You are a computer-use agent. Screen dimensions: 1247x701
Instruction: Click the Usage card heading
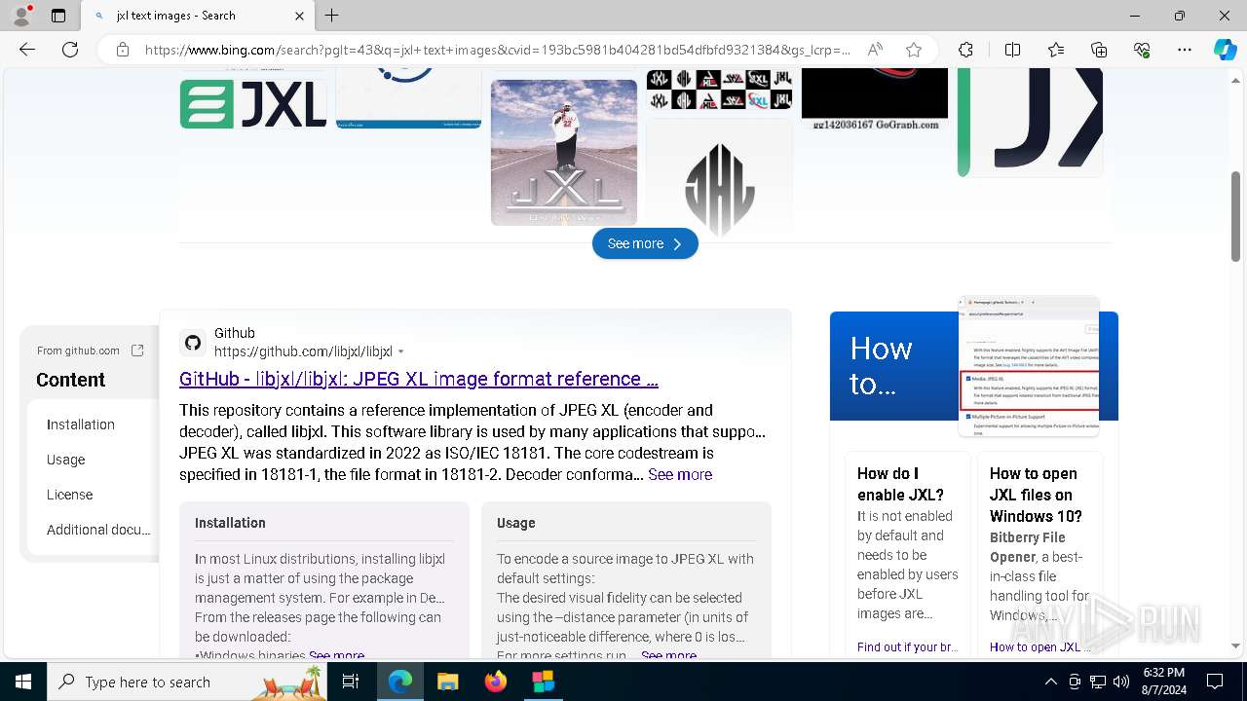coord(515,523)
